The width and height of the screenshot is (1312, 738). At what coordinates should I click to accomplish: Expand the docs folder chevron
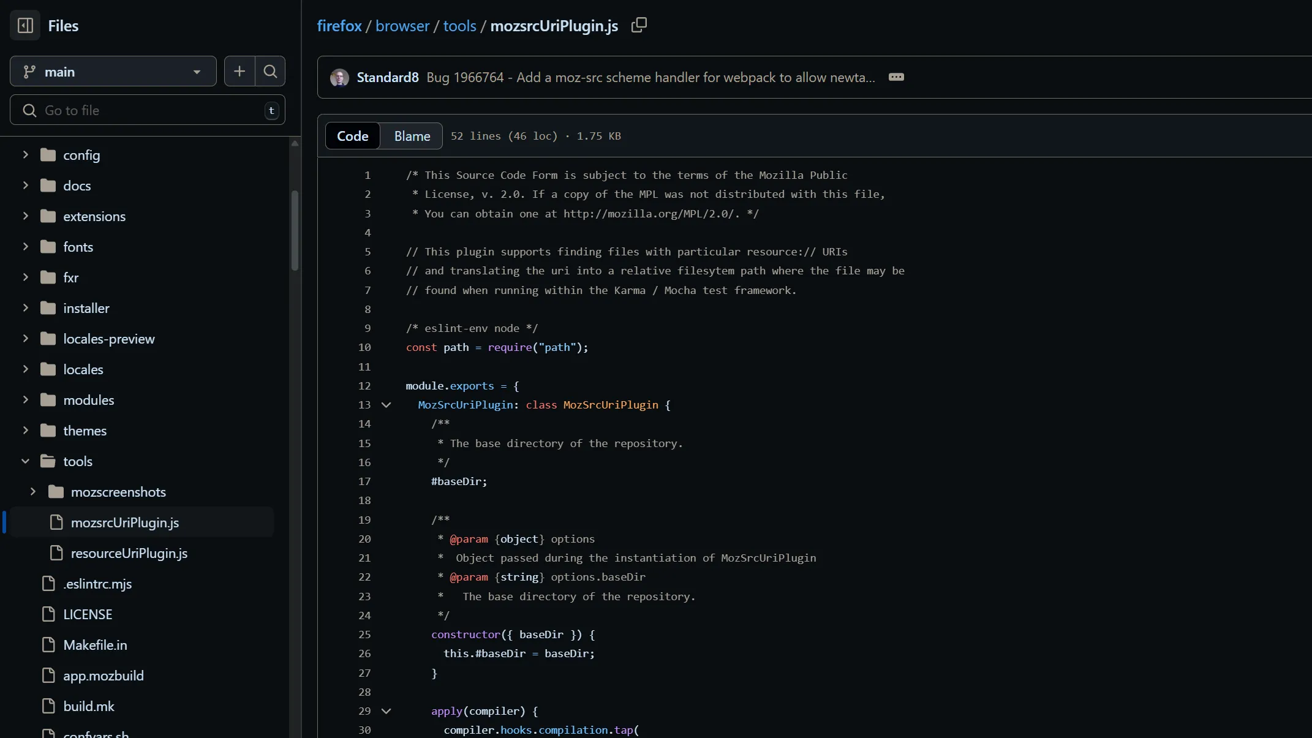pyautogui.click(x=25, y=186)
